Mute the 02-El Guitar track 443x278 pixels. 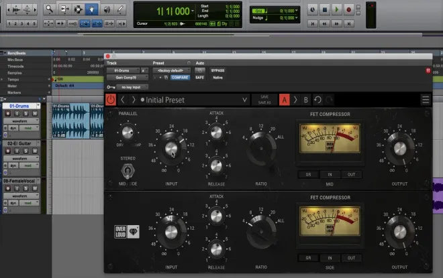[34, 151]
